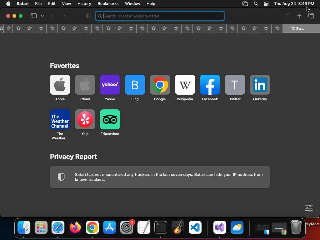Screen dimensions: 320x240
Task: Open the Yahoo favorite
Action: point(110,85)
